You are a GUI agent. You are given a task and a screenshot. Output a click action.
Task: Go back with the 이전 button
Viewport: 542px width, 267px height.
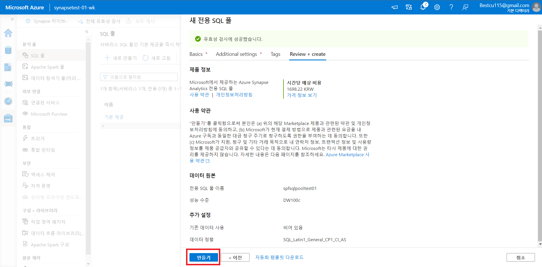pos(235,257)
